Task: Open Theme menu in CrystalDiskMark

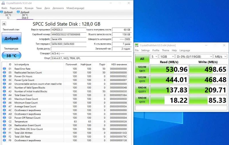Action: [x=165, y=50]
